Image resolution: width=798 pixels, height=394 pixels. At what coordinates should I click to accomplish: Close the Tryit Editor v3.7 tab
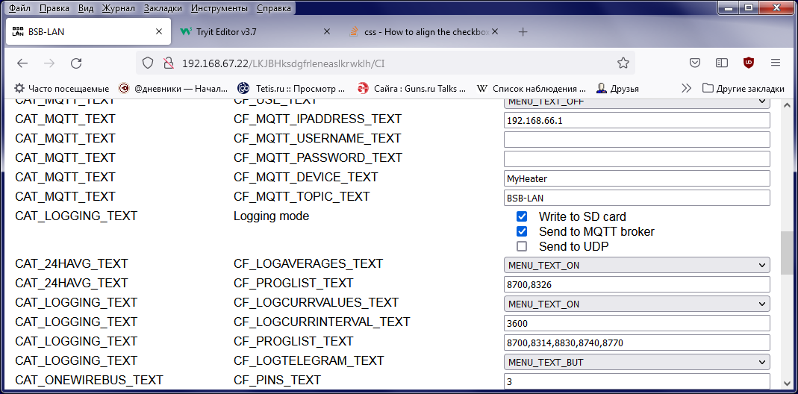[x=327, y=31]
